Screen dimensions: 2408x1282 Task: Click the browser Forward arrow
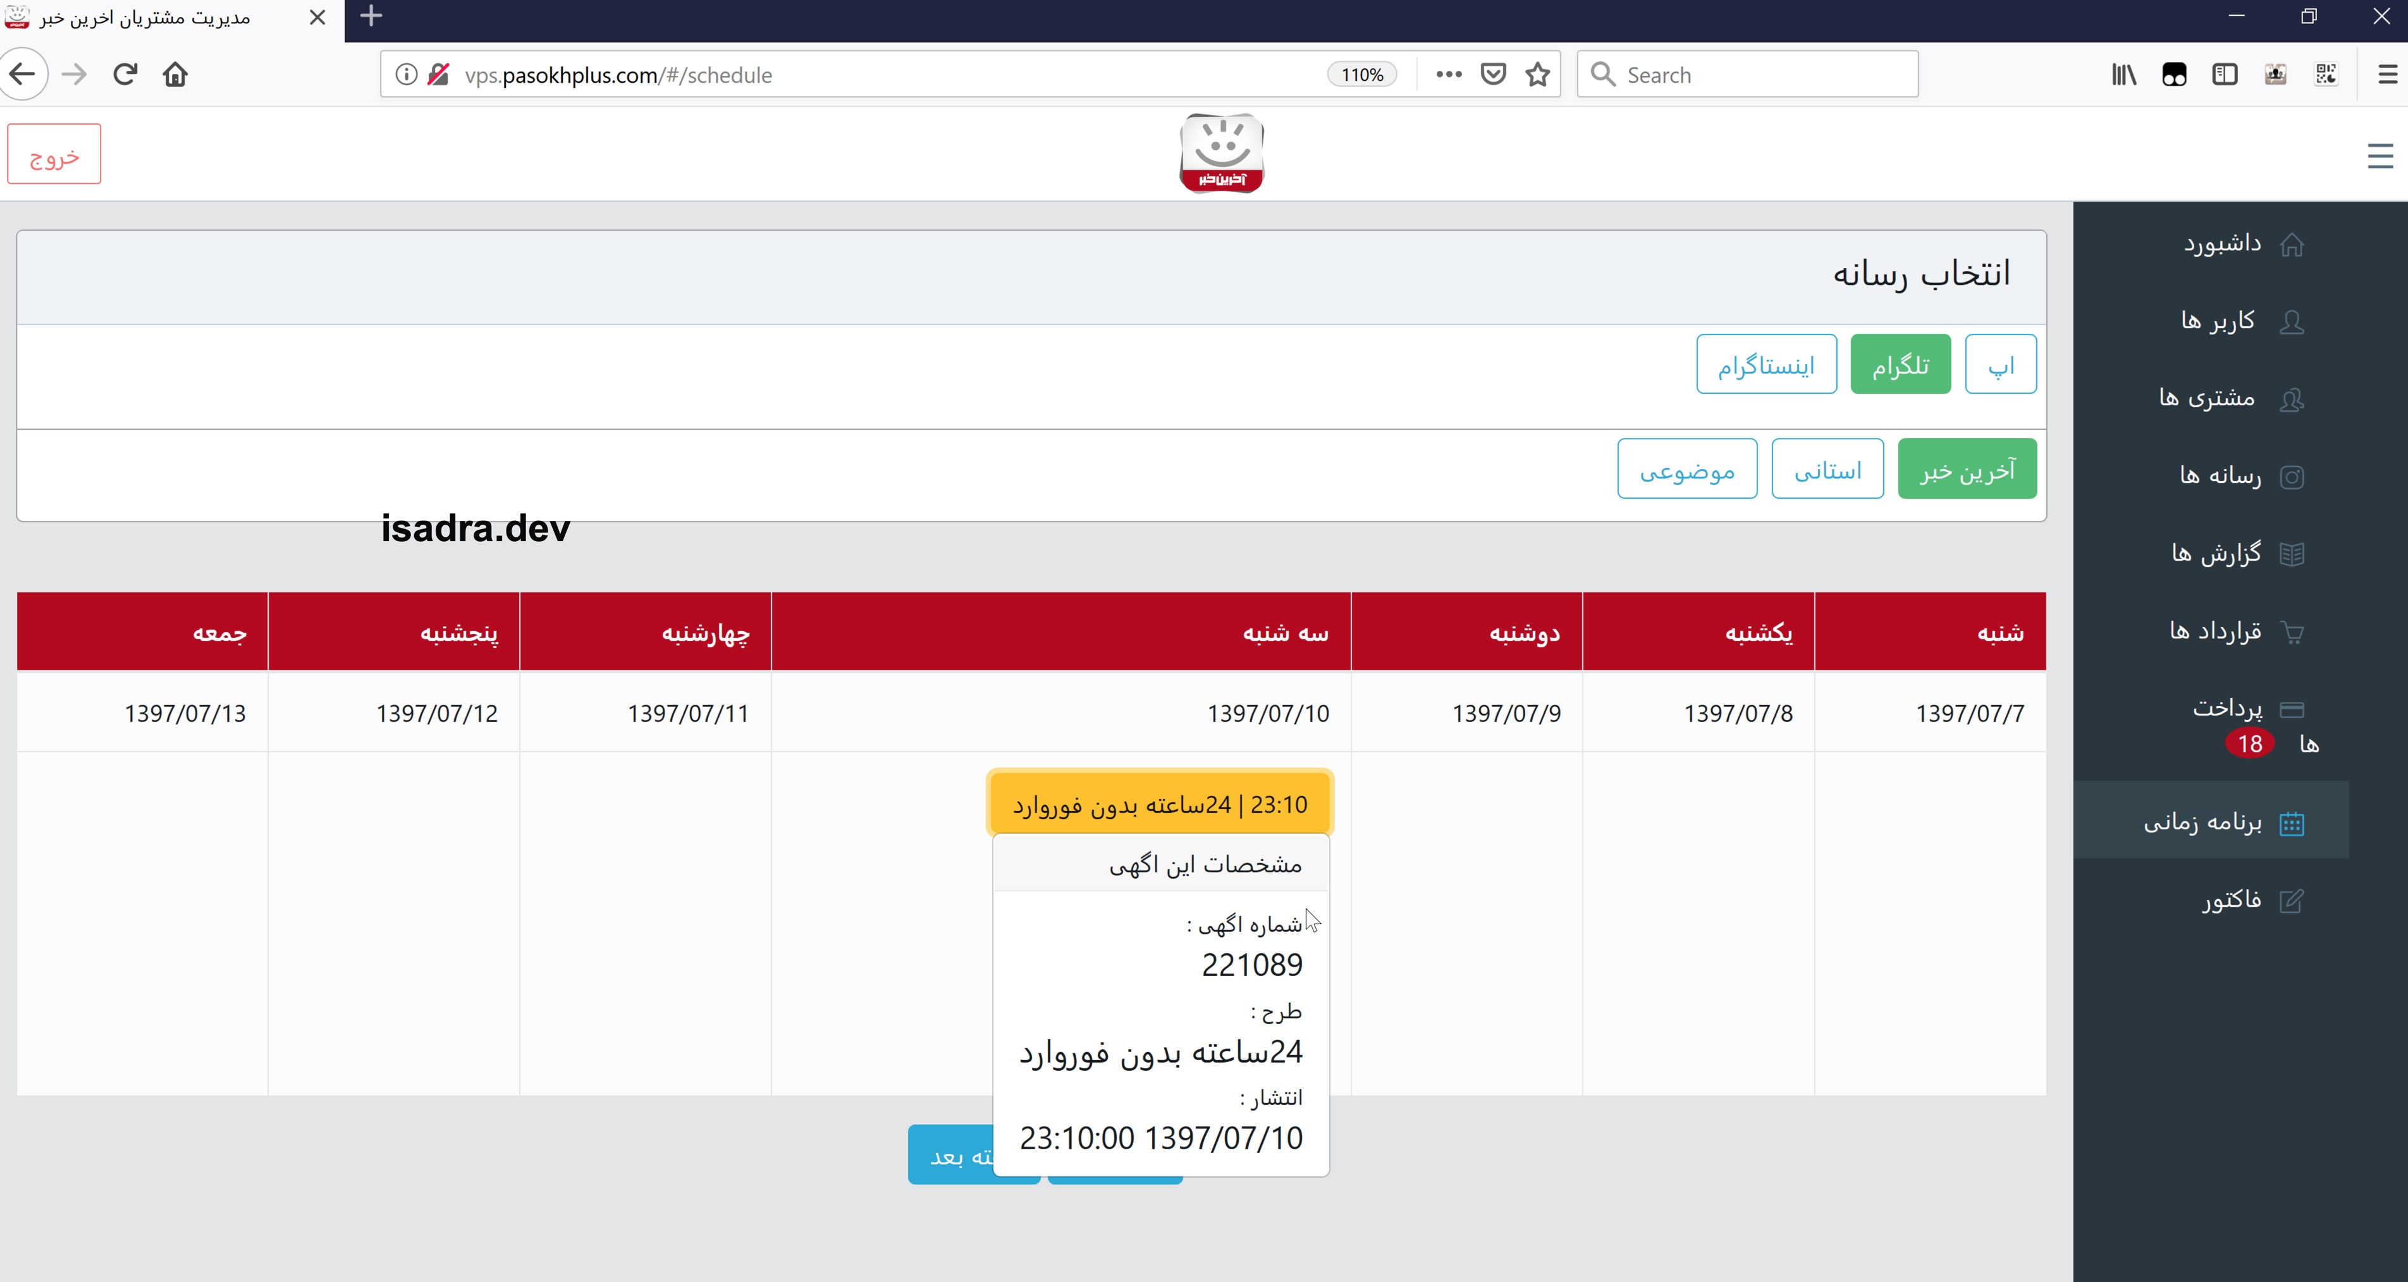point(74,75)
